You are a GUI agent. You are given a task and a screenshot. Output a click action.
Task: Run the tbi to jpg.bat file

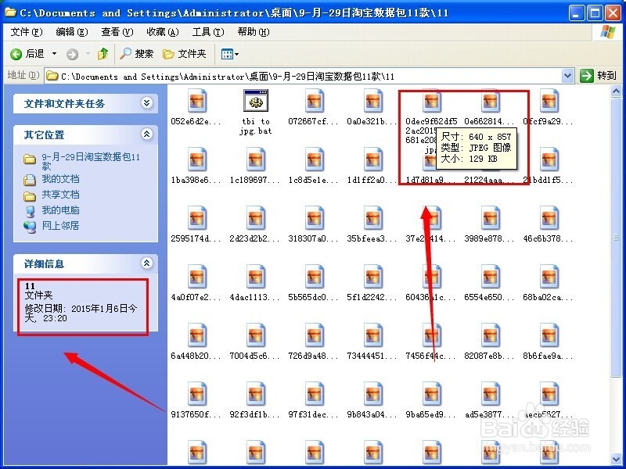click(x=256, y=102)
